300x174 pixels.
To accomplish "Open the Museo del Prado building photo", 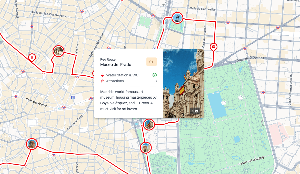I will (184, 84).
